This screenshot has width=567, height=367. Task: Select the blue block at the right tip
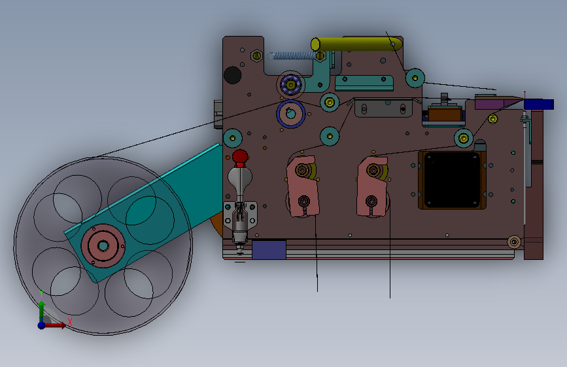pyautogui.click(x=538, y=104)
